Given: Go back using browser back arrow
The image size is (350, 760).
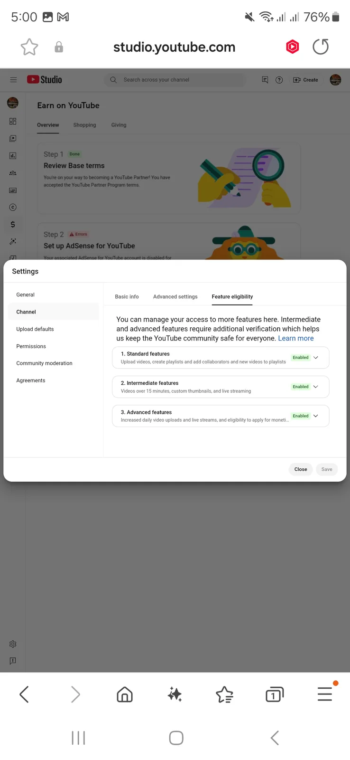Looking at the screenshot, I should [24, 694].
